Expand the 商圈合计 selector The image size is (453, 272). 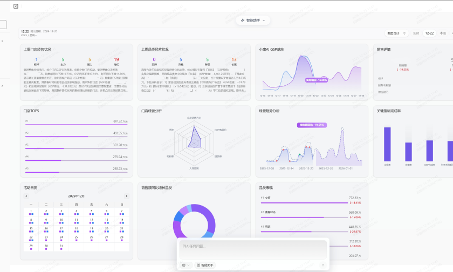(396, 33)
